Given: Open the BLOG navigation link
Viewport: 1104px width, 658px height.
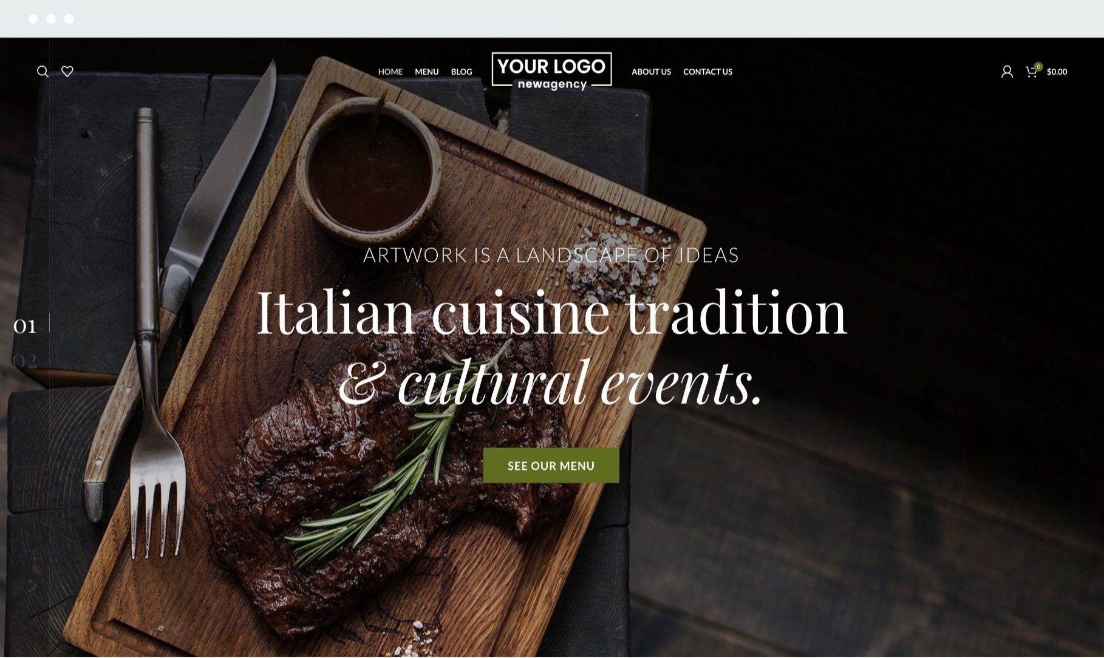Looking at the screenshot, I should click(462, 72).
